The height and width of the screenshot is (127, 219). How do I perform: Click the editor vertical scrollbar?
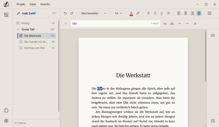point(206,56)
